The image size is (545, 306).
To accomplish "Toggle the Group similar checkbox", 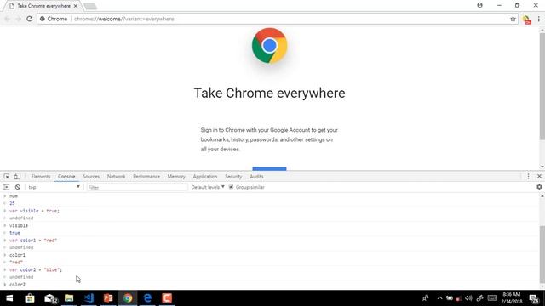I will tap(231, 187).
